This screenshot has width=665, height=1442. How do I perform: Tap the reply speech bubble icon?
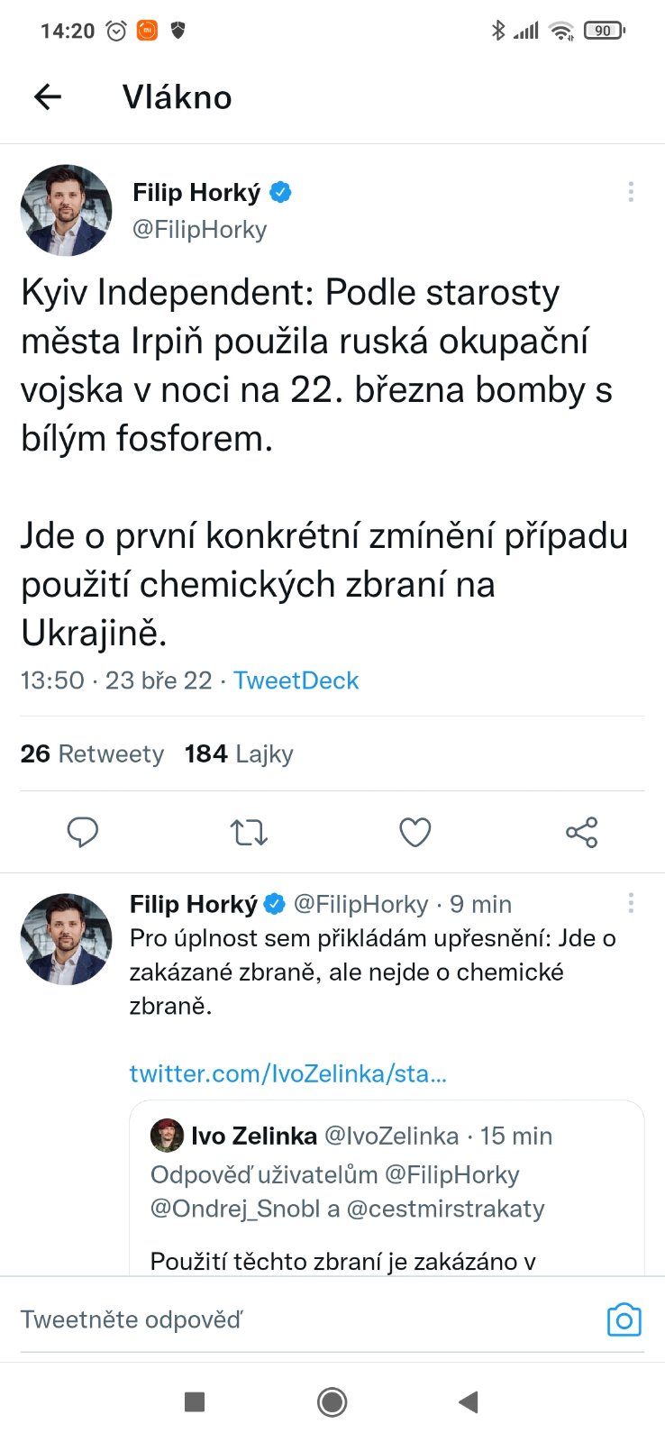[x=83, y=832]
